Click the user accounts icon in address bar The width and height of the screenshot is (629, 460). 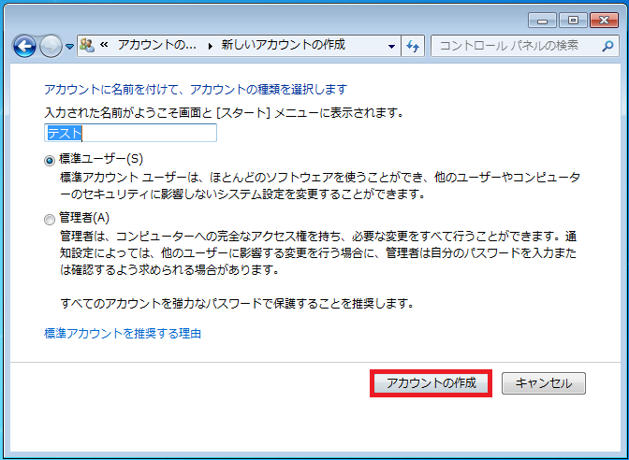(87, 45)
